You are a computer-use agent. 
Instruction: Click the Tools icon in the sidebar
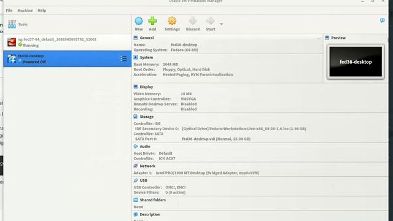click(12, 25)
